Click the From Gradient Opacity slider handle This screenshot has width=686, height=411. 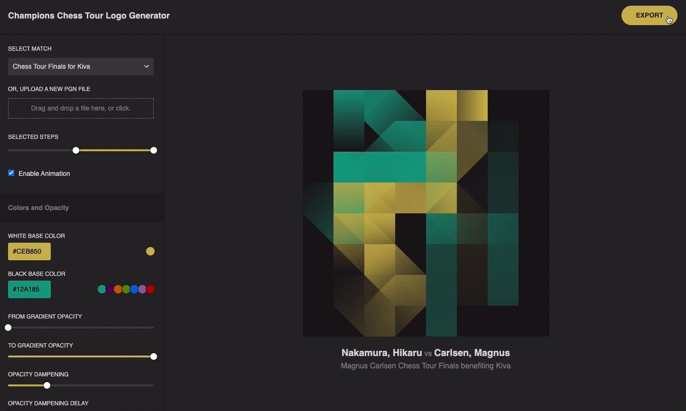click(x=8, y=328)
